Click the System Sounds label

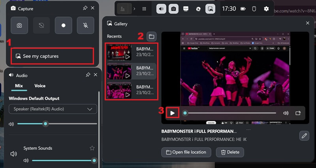click(38, 148)
